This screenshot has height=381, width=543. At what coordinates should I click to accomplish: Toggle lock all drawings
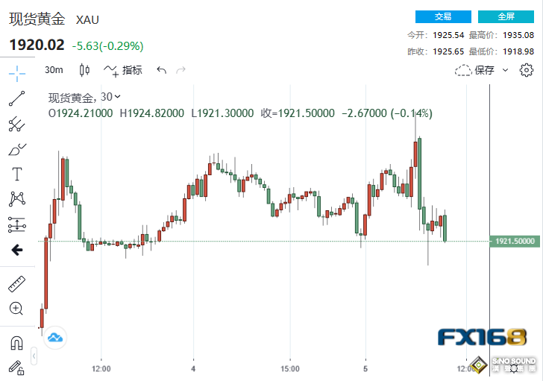16,366
